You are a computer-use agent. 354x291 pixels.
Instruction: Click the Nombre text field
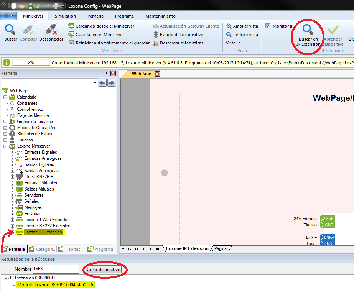56,269
